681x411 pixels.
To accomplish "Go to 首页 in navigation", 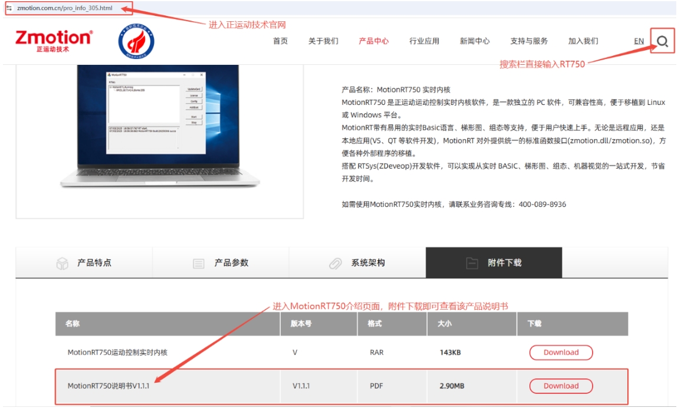I will 280,41.
